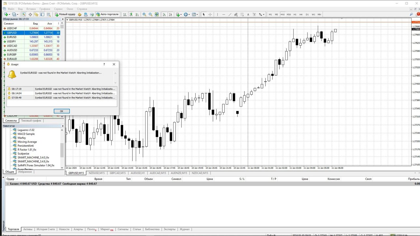Open the Файл menu
420x236 pixels.
(x=11, y=9)
